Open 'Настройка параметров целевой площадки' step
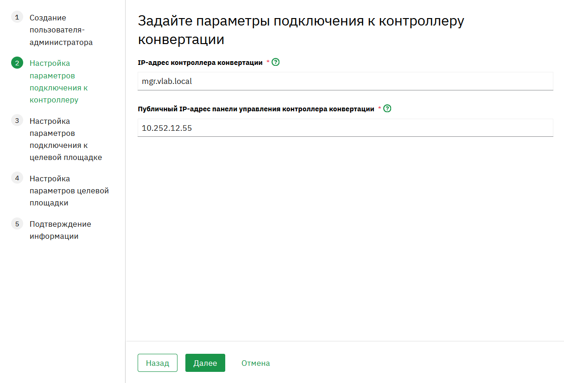The width and height of the screenshot is (564, 383). click(x=70, y=191)
